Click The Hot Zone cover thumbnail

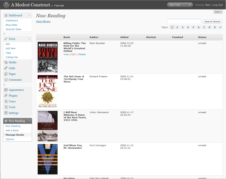point(47,92)
